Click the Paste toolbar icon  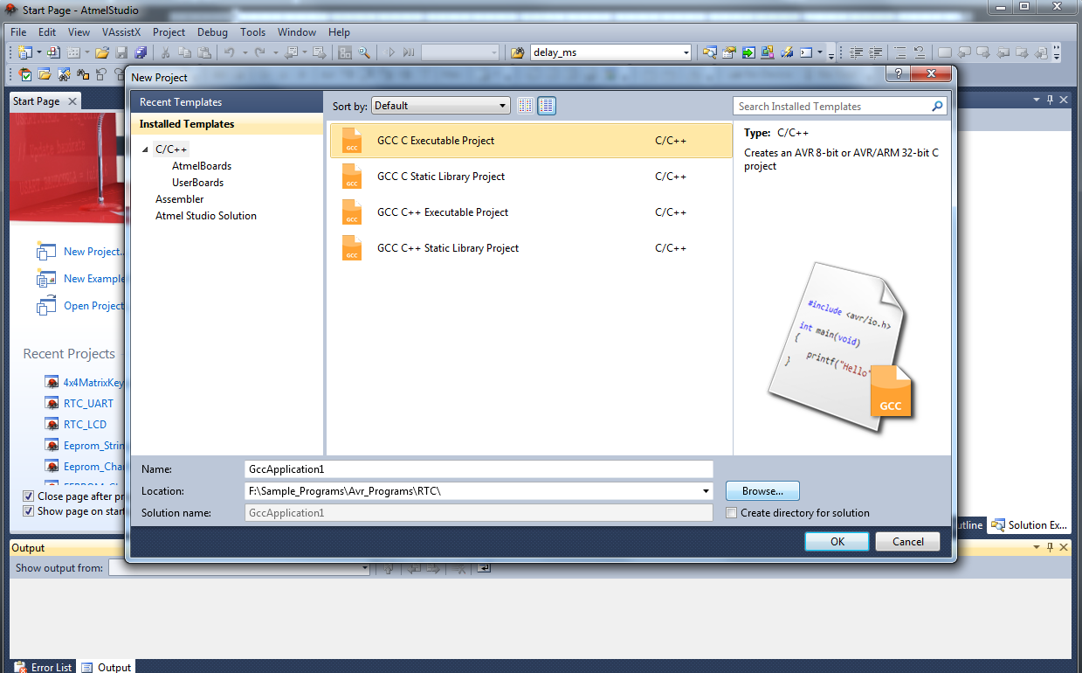[x=203, y=52]
